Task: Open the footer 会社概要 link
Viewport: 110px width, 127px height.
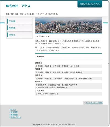Action: click(14, 112)
